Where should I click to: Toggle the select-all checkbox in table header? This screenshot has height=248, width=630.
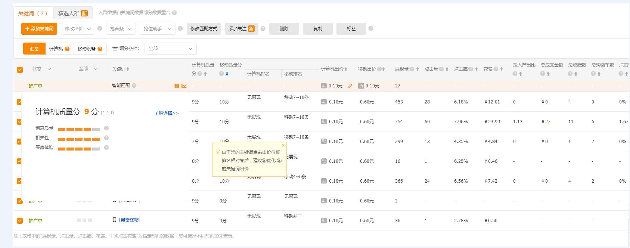click(20, 69)
